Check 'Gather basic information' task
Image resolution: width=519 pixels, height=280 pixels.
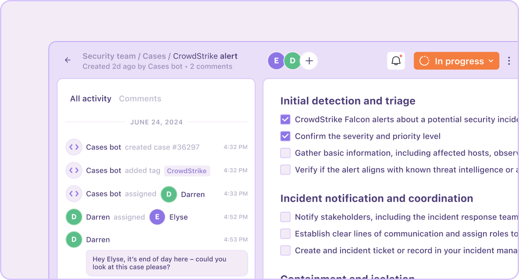point(285,153)
